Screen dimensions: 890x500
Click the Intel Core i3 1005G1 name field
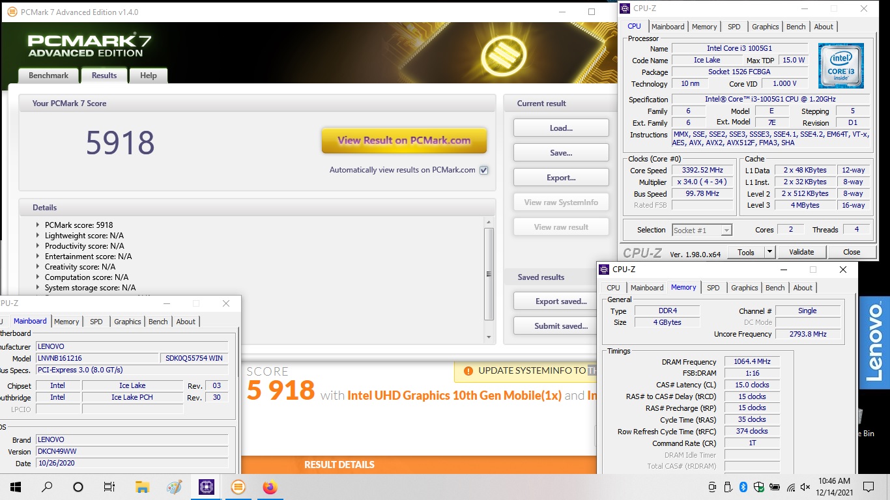pyautogui.click(x=740, y=49)
